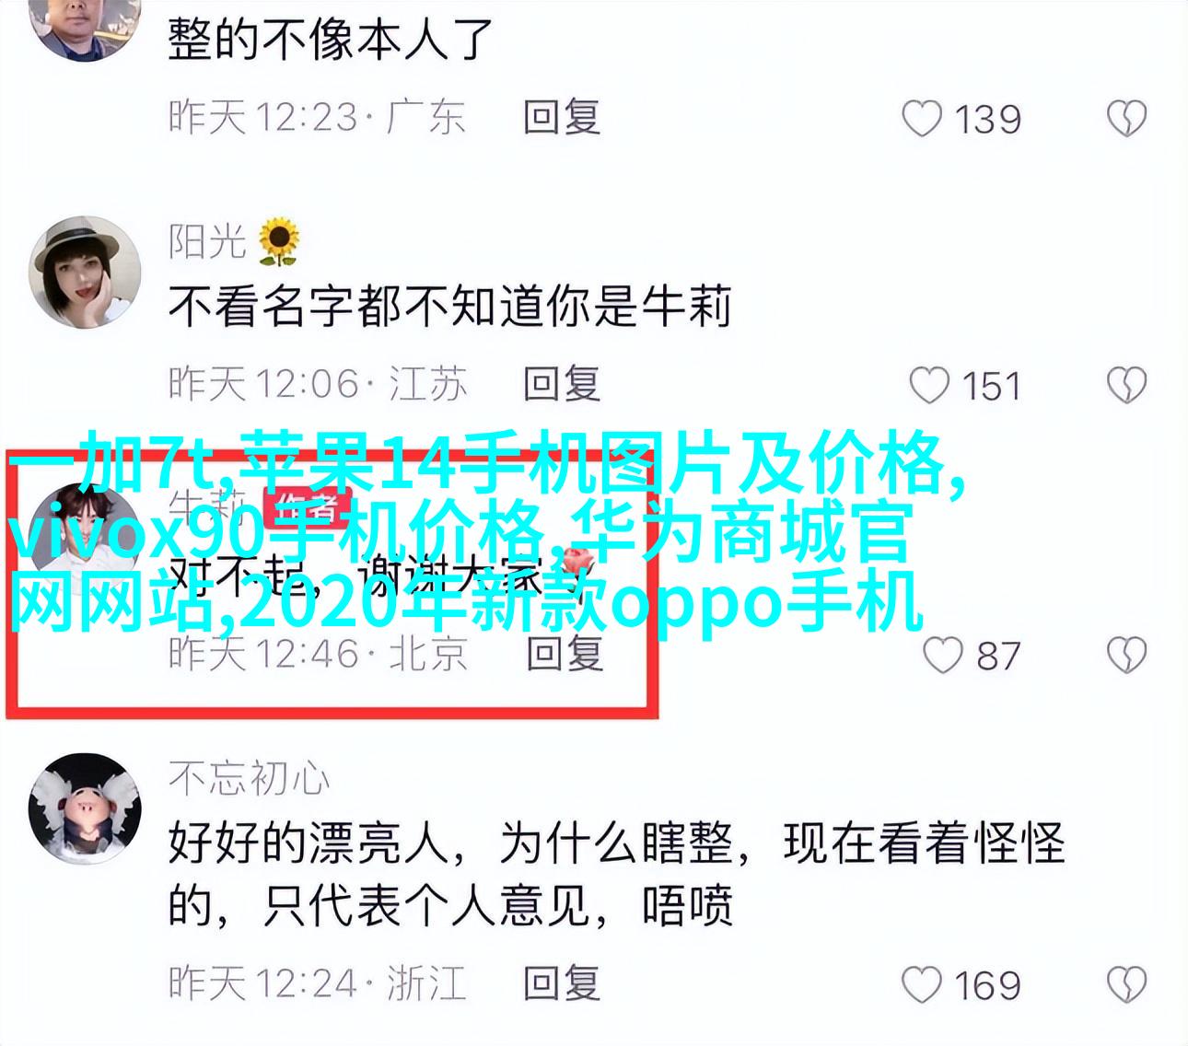Dislike the author's 北京 comment
1188x1046 pixels.
coord(1126,655)
